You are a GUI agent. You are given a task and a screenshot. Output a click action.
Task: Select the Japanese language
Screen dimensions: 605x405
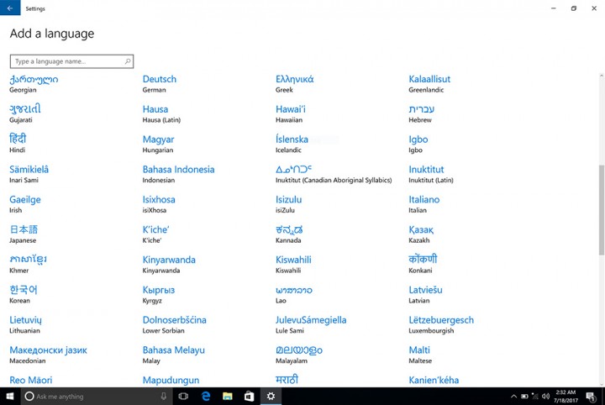click(24, 234)
